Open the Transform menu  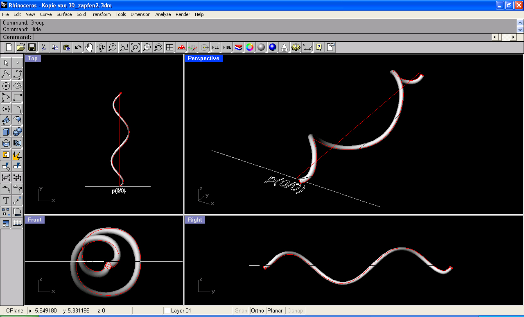(x=101, y=14)
